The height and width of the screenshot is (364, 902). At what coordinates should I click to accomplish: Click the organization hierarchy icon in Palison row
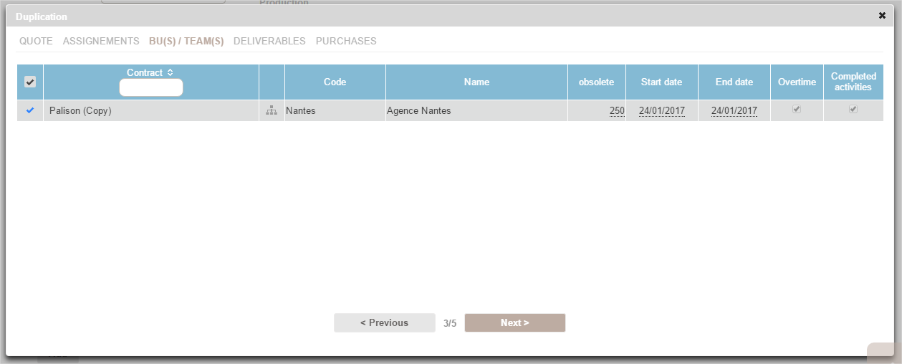tap(272, 110)
